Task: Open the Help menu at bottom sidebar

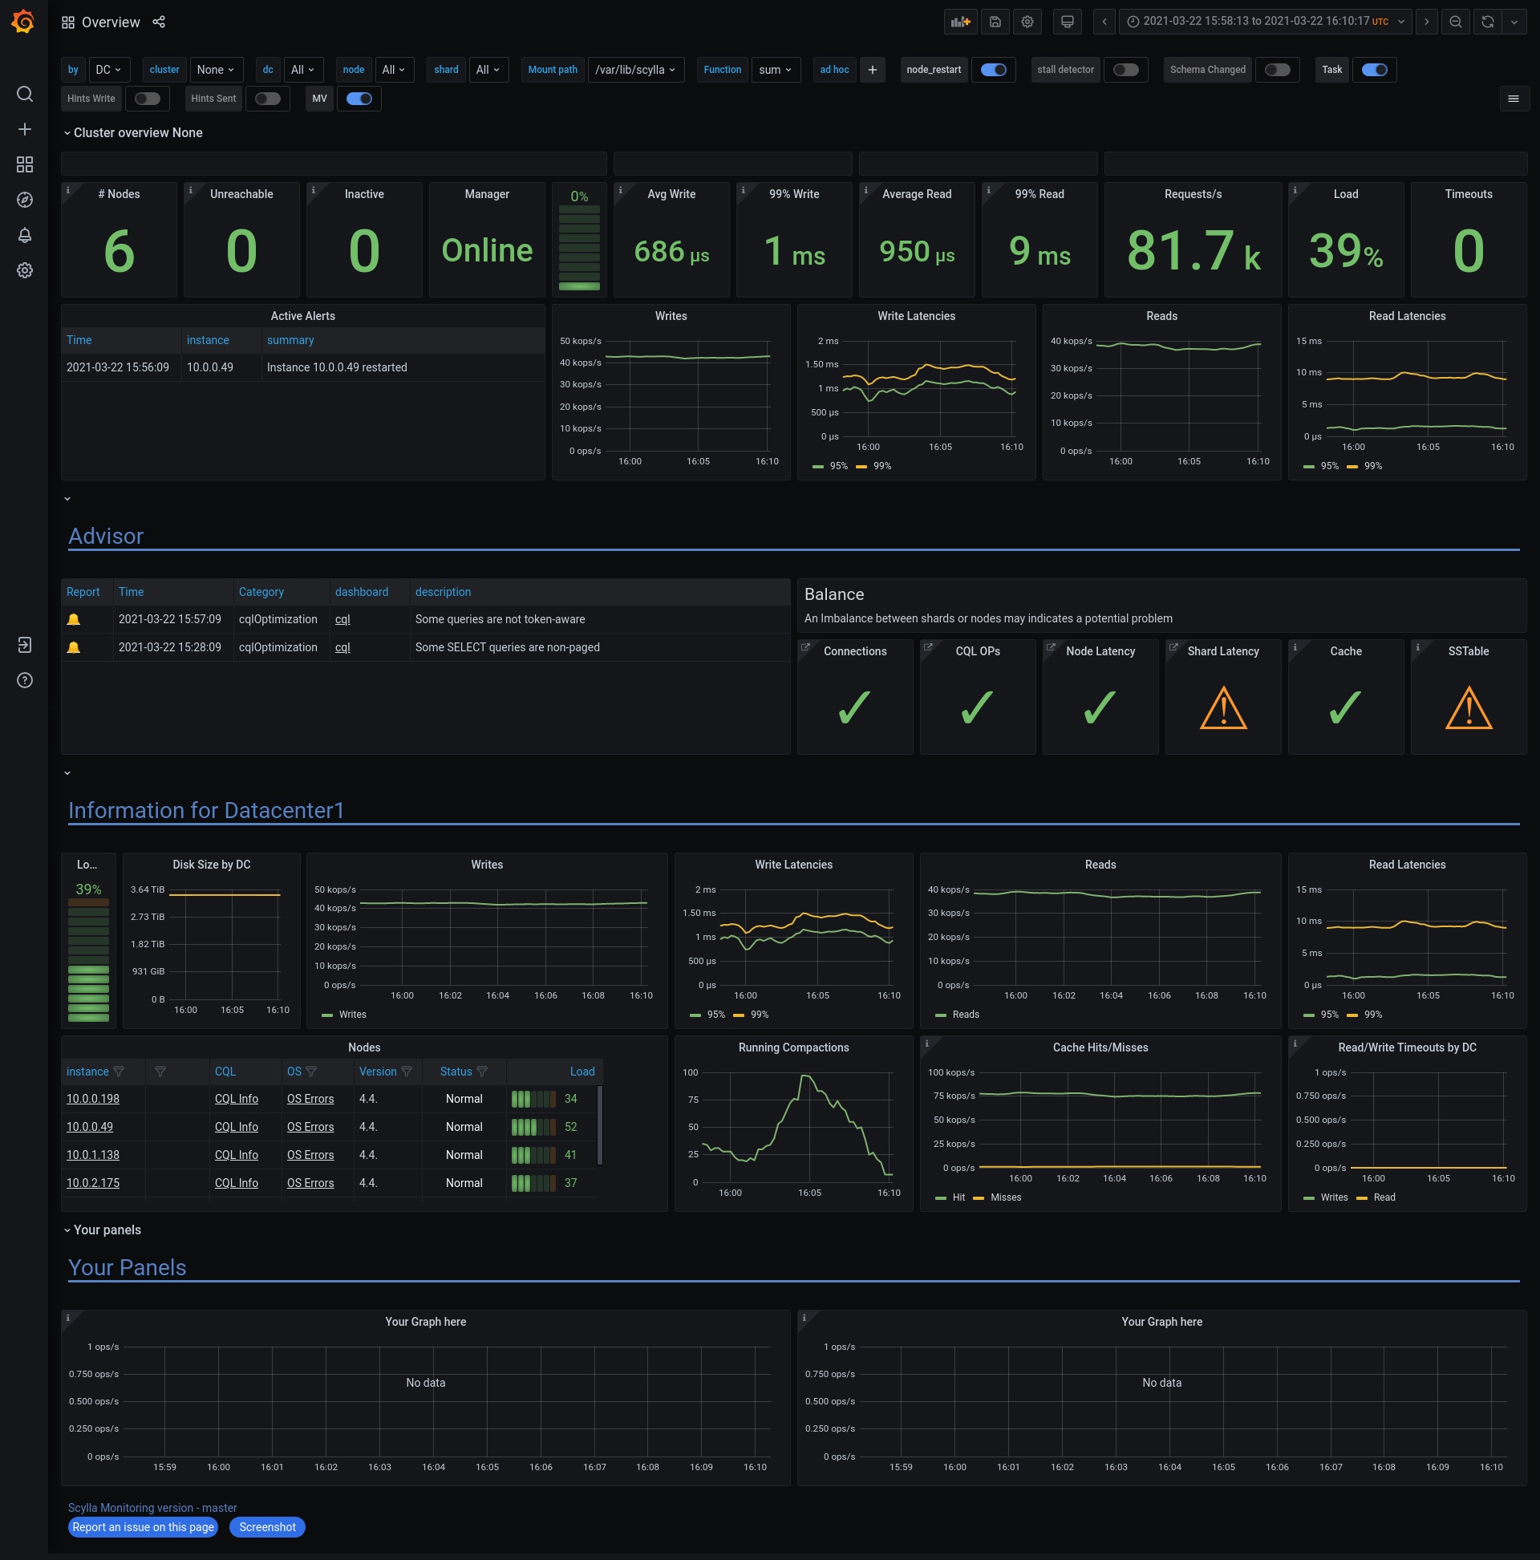Action: 24,681
